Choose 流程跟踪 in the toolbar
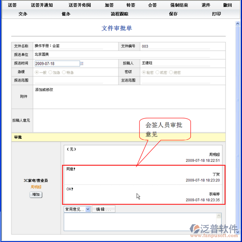 pos(120,14)
